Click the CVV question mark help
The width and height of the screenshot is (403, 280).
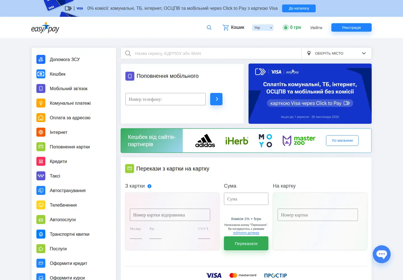[207, 229]
